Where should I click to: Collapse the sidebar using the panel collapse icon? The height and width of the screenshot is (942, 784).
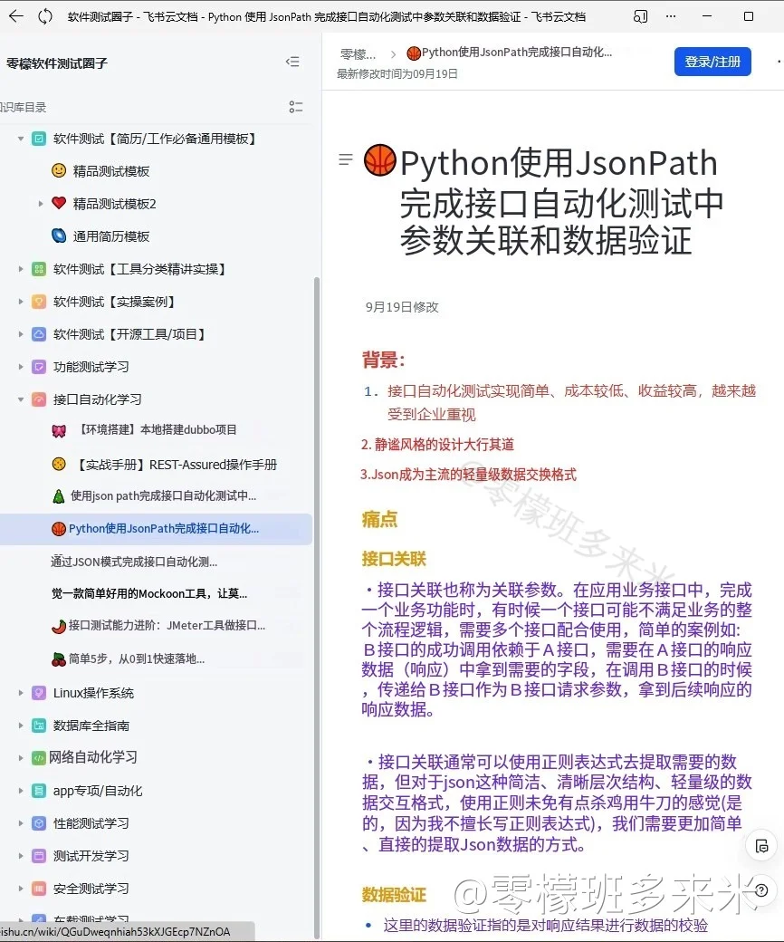tap(292, 62)
